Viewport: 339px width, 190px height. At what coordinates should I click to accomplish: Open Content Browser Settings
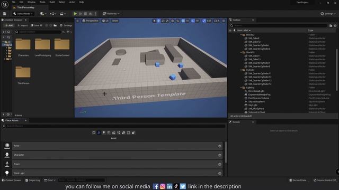66,25
